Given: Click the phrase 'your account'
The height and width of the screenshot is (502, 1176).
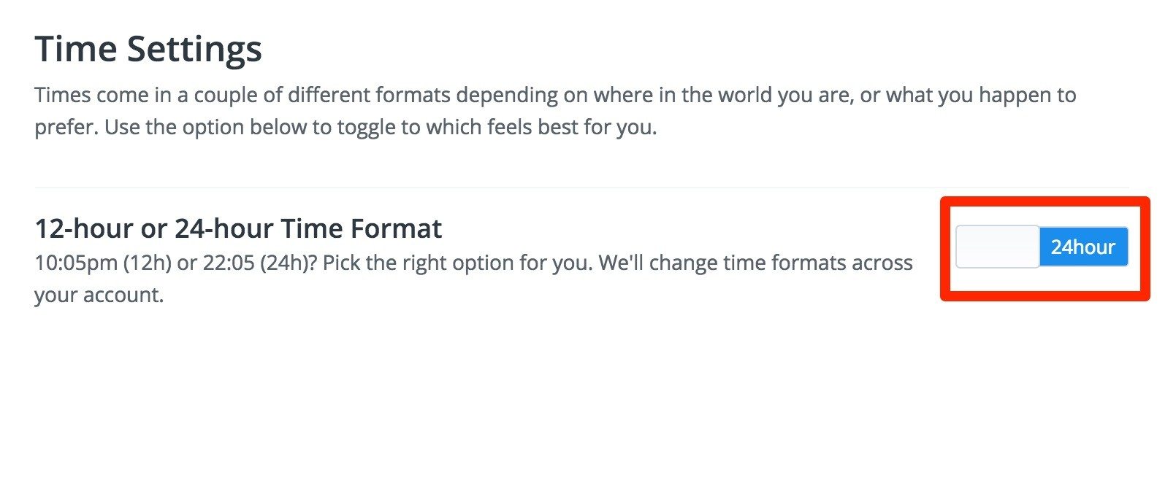Looking at the screenshot, I should 99,296.
